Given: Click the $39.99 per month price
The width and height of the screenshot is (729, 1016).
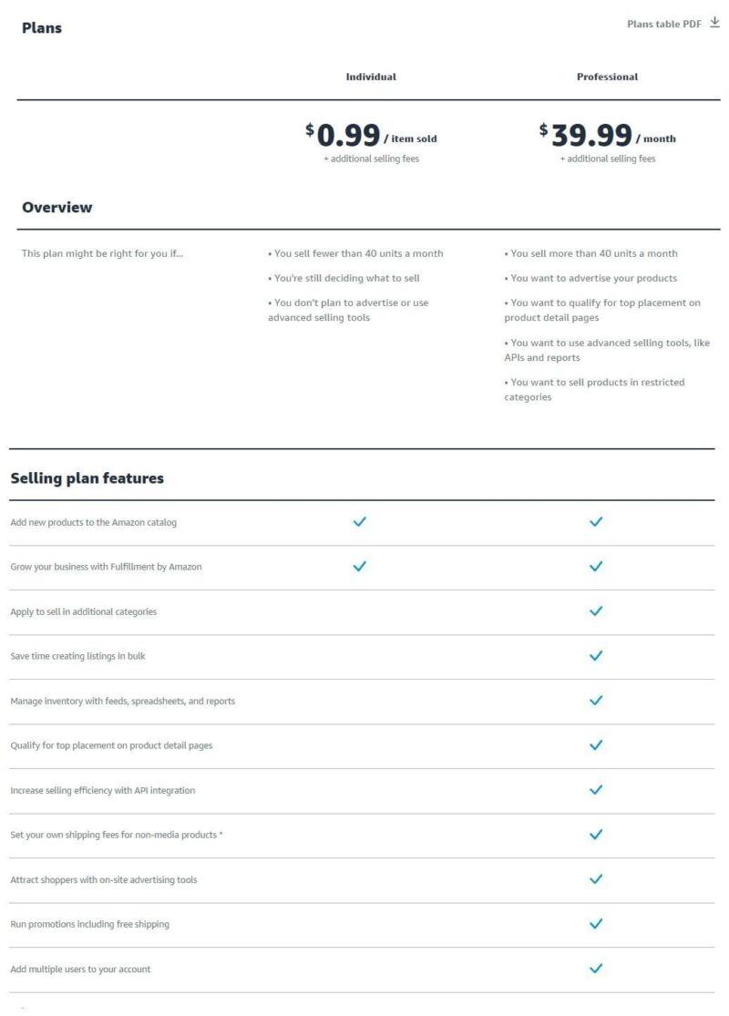Looking at the screenshot, I should point(607,136).
